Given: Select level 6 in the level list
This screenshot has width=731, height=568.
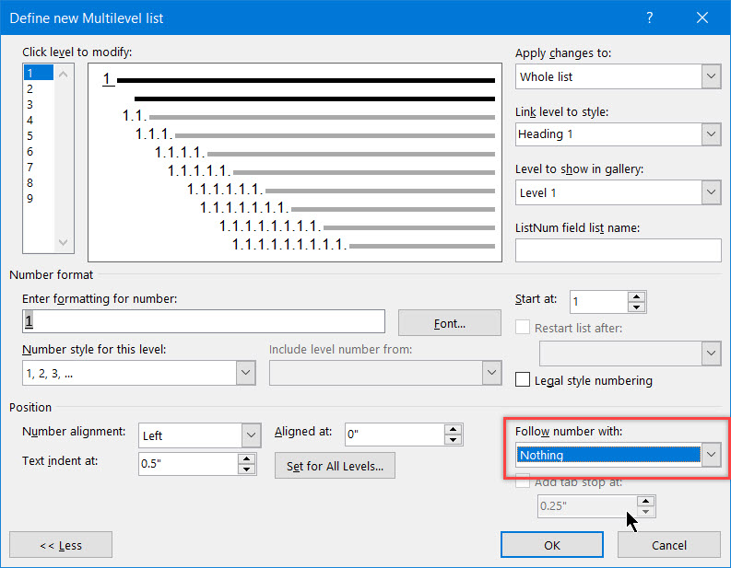Looking at the screenshot, I should tap(39, 151).
